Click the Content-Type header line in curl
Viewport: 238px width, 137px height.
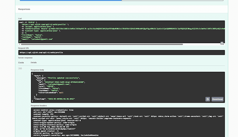41,31
